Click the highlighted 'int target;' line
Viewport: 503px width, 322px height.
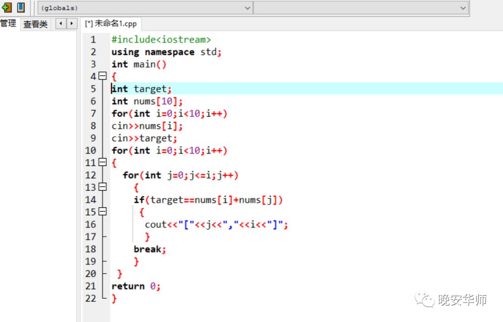pyautogui.click(x=141, y=89)
